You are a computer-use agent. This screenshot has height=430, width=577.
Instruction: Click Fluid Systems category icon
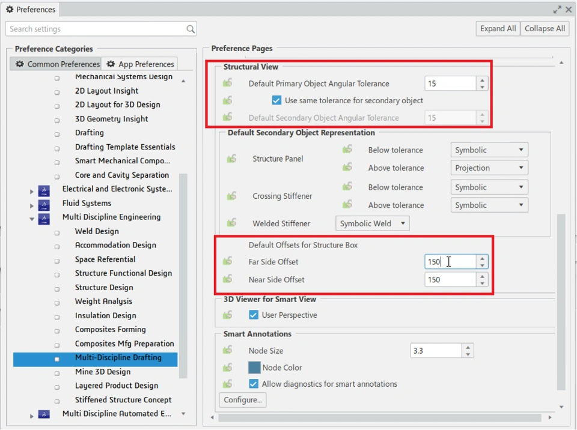point(44,204)
